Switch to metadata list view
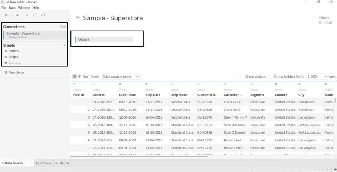Screen dimensions: 337x172 [79, 77]
